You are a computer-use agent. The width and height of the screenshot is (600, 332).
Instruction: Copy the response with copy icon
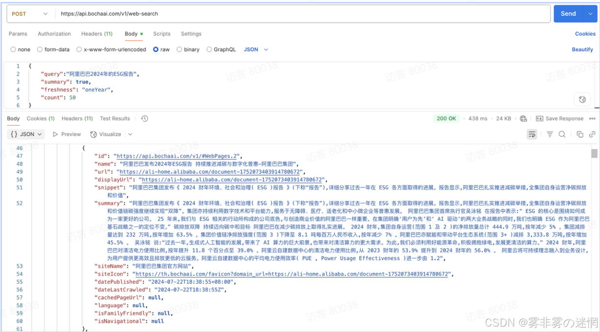[580, 134]
